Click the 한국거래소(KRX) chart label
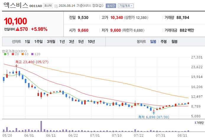Viewport: 205px width, 139px height. coord(14,51)
